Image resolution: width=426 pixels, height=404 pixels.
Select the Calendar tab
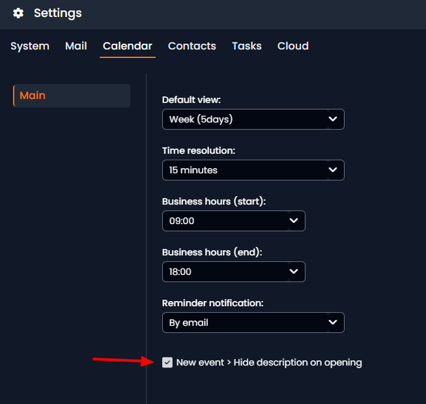[x=128, y=46]
